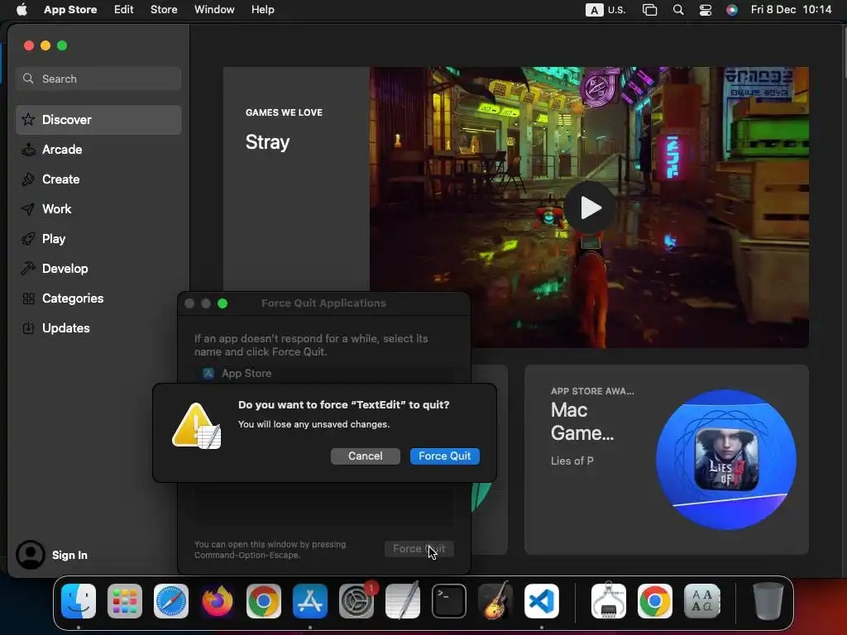Open System Information from the Dock
Image resolution: width=847 pixels, height=635 pixels.
coord(609,601)
